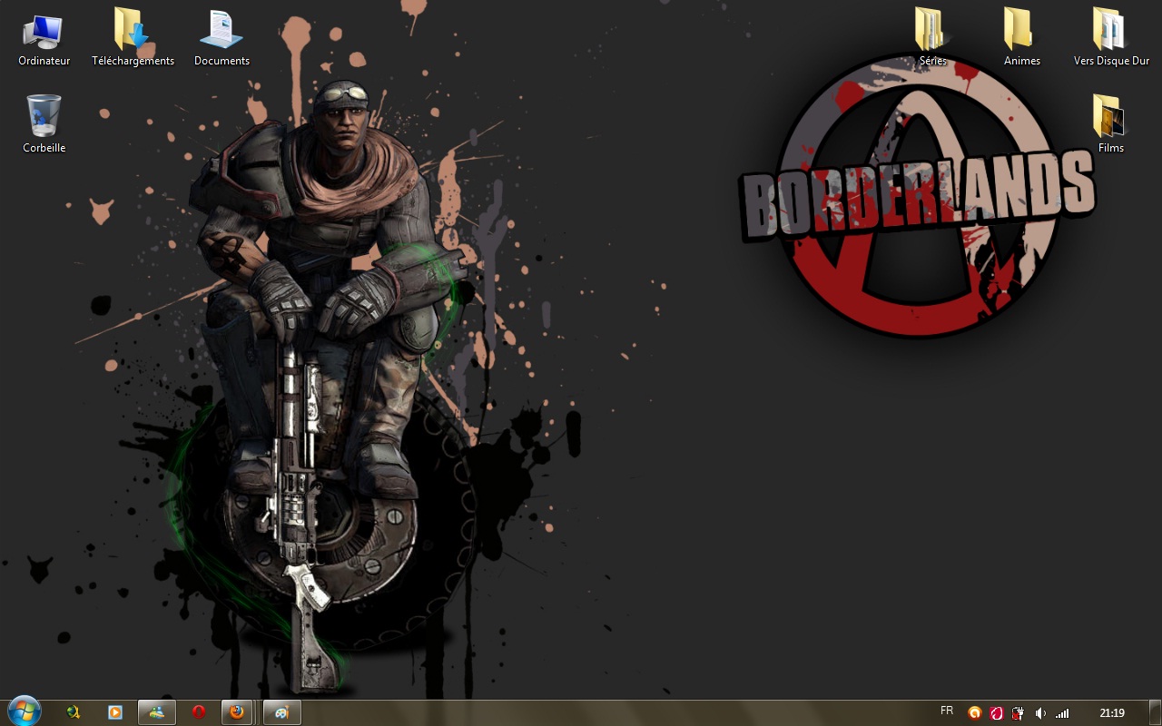Select the Corbeille recycle bin
This screenshot has width=1162, height=726.
44,124
